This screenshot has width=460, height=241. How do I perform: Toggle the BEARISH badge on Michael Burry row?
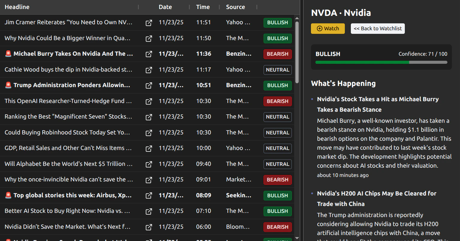pyautogui.click(x=277, y=54)
